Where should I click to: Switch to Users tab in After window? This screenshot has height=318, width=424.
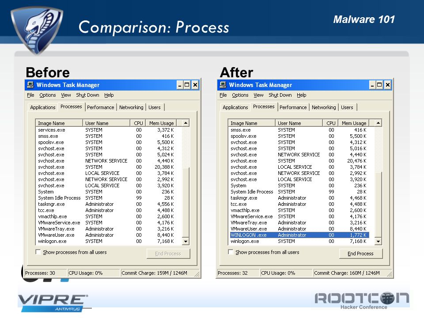coord(347,107)
